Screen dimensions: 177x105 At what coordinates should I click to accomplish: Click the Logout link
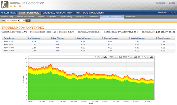(x=173, y=12)
